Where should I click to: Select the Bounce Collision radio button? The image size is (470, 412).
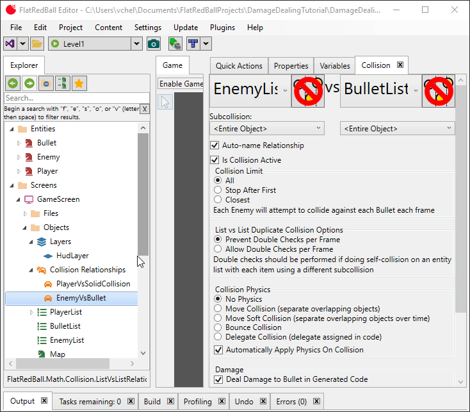tap(219, 327)
